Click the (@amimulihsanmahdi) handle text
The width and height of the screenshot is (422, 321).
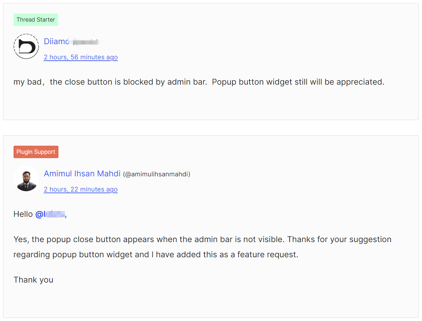(x=156, y=174)
